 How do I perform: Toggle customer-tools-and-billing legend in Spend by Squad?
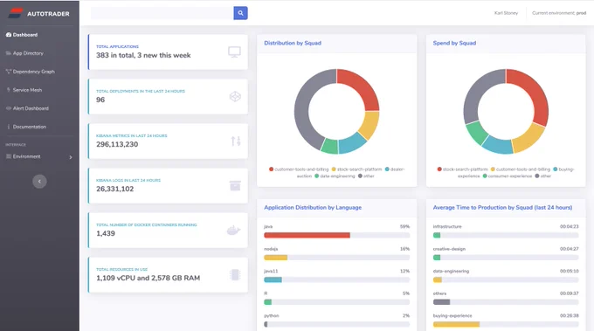(x=520, y=169)
